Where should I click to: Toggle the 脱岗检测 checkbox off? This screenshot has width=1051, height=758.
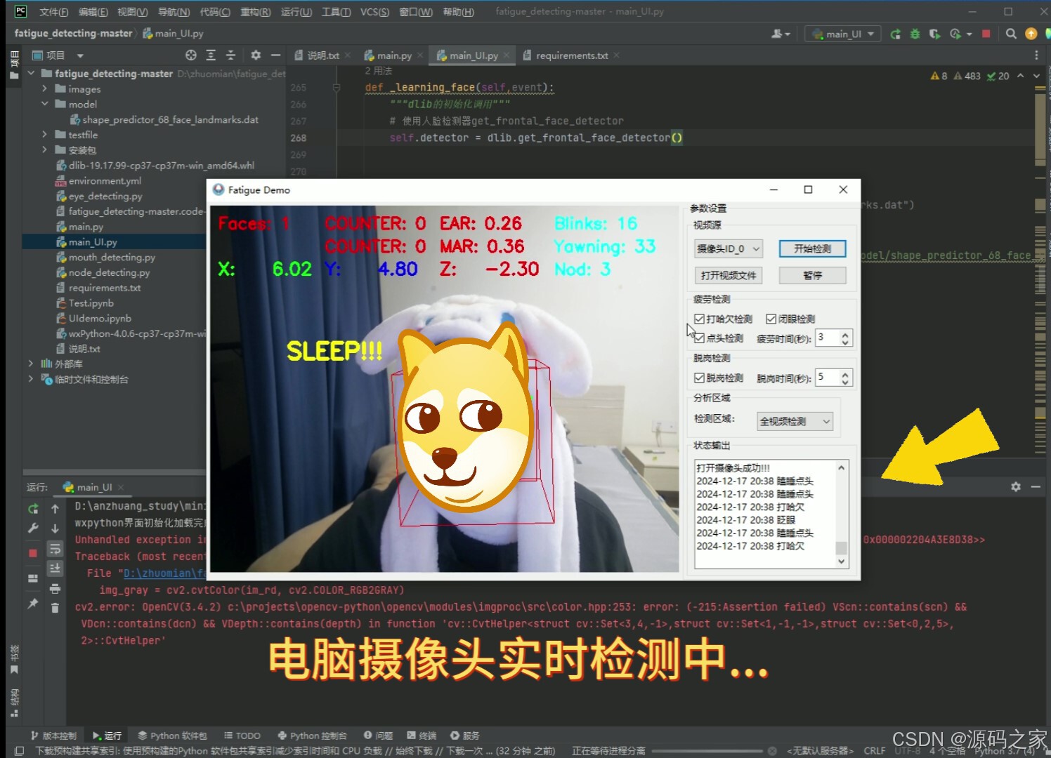[x=699, y=378]
